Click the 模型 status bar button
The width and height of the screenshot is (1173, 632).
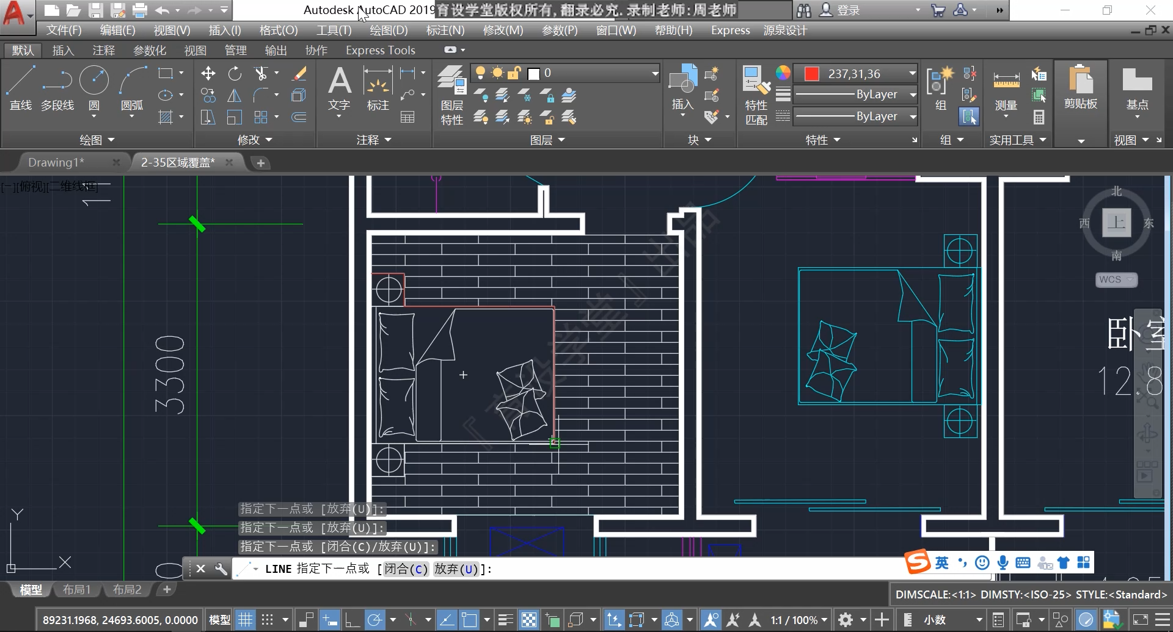pyautogui.click(x=219, y=620)
